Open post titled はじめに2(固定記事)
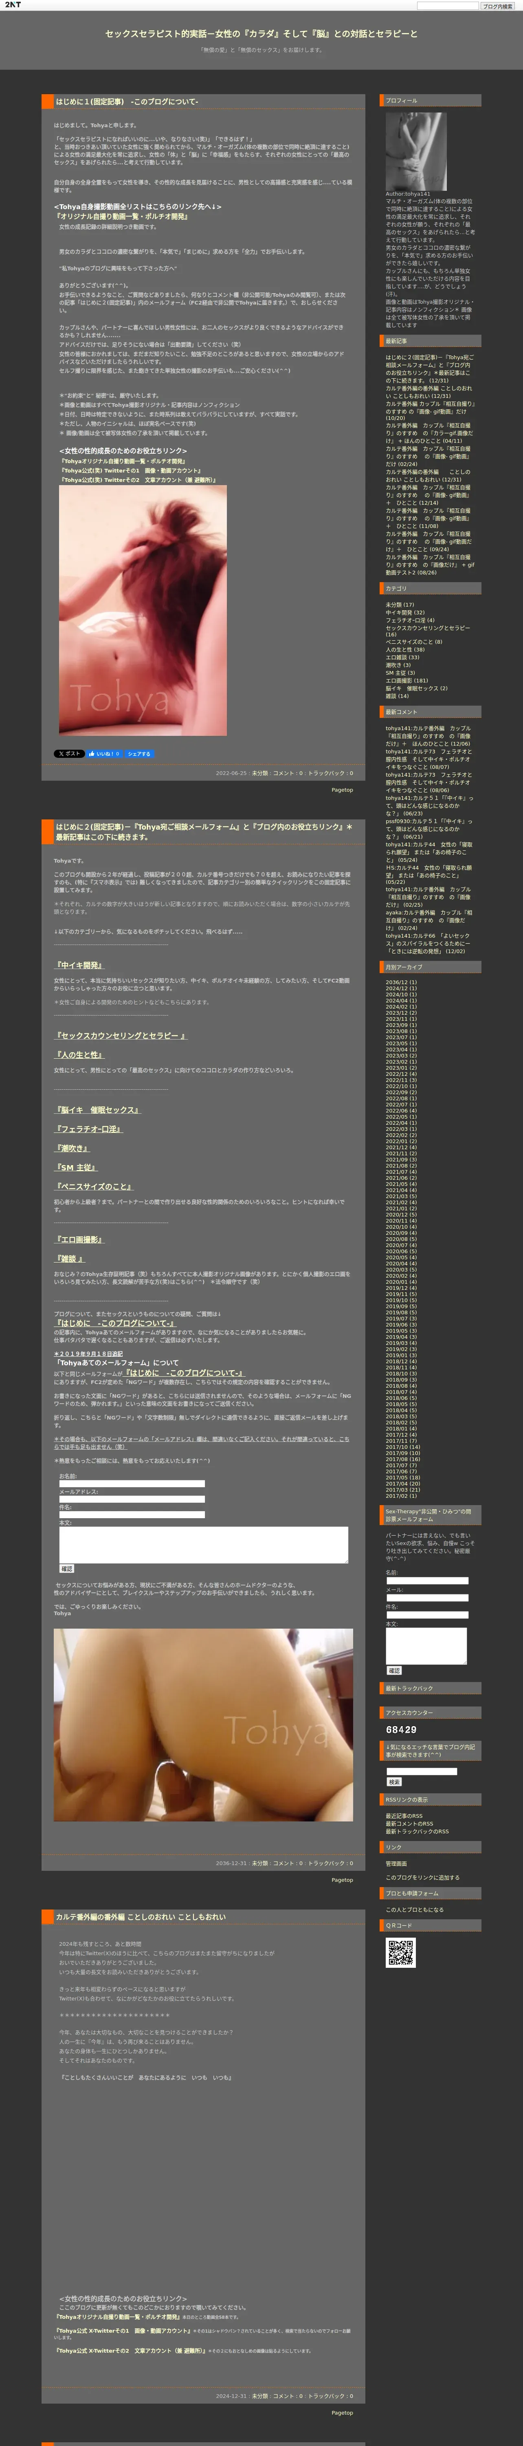The image size is (523, 2446). [x=204, y=832]
